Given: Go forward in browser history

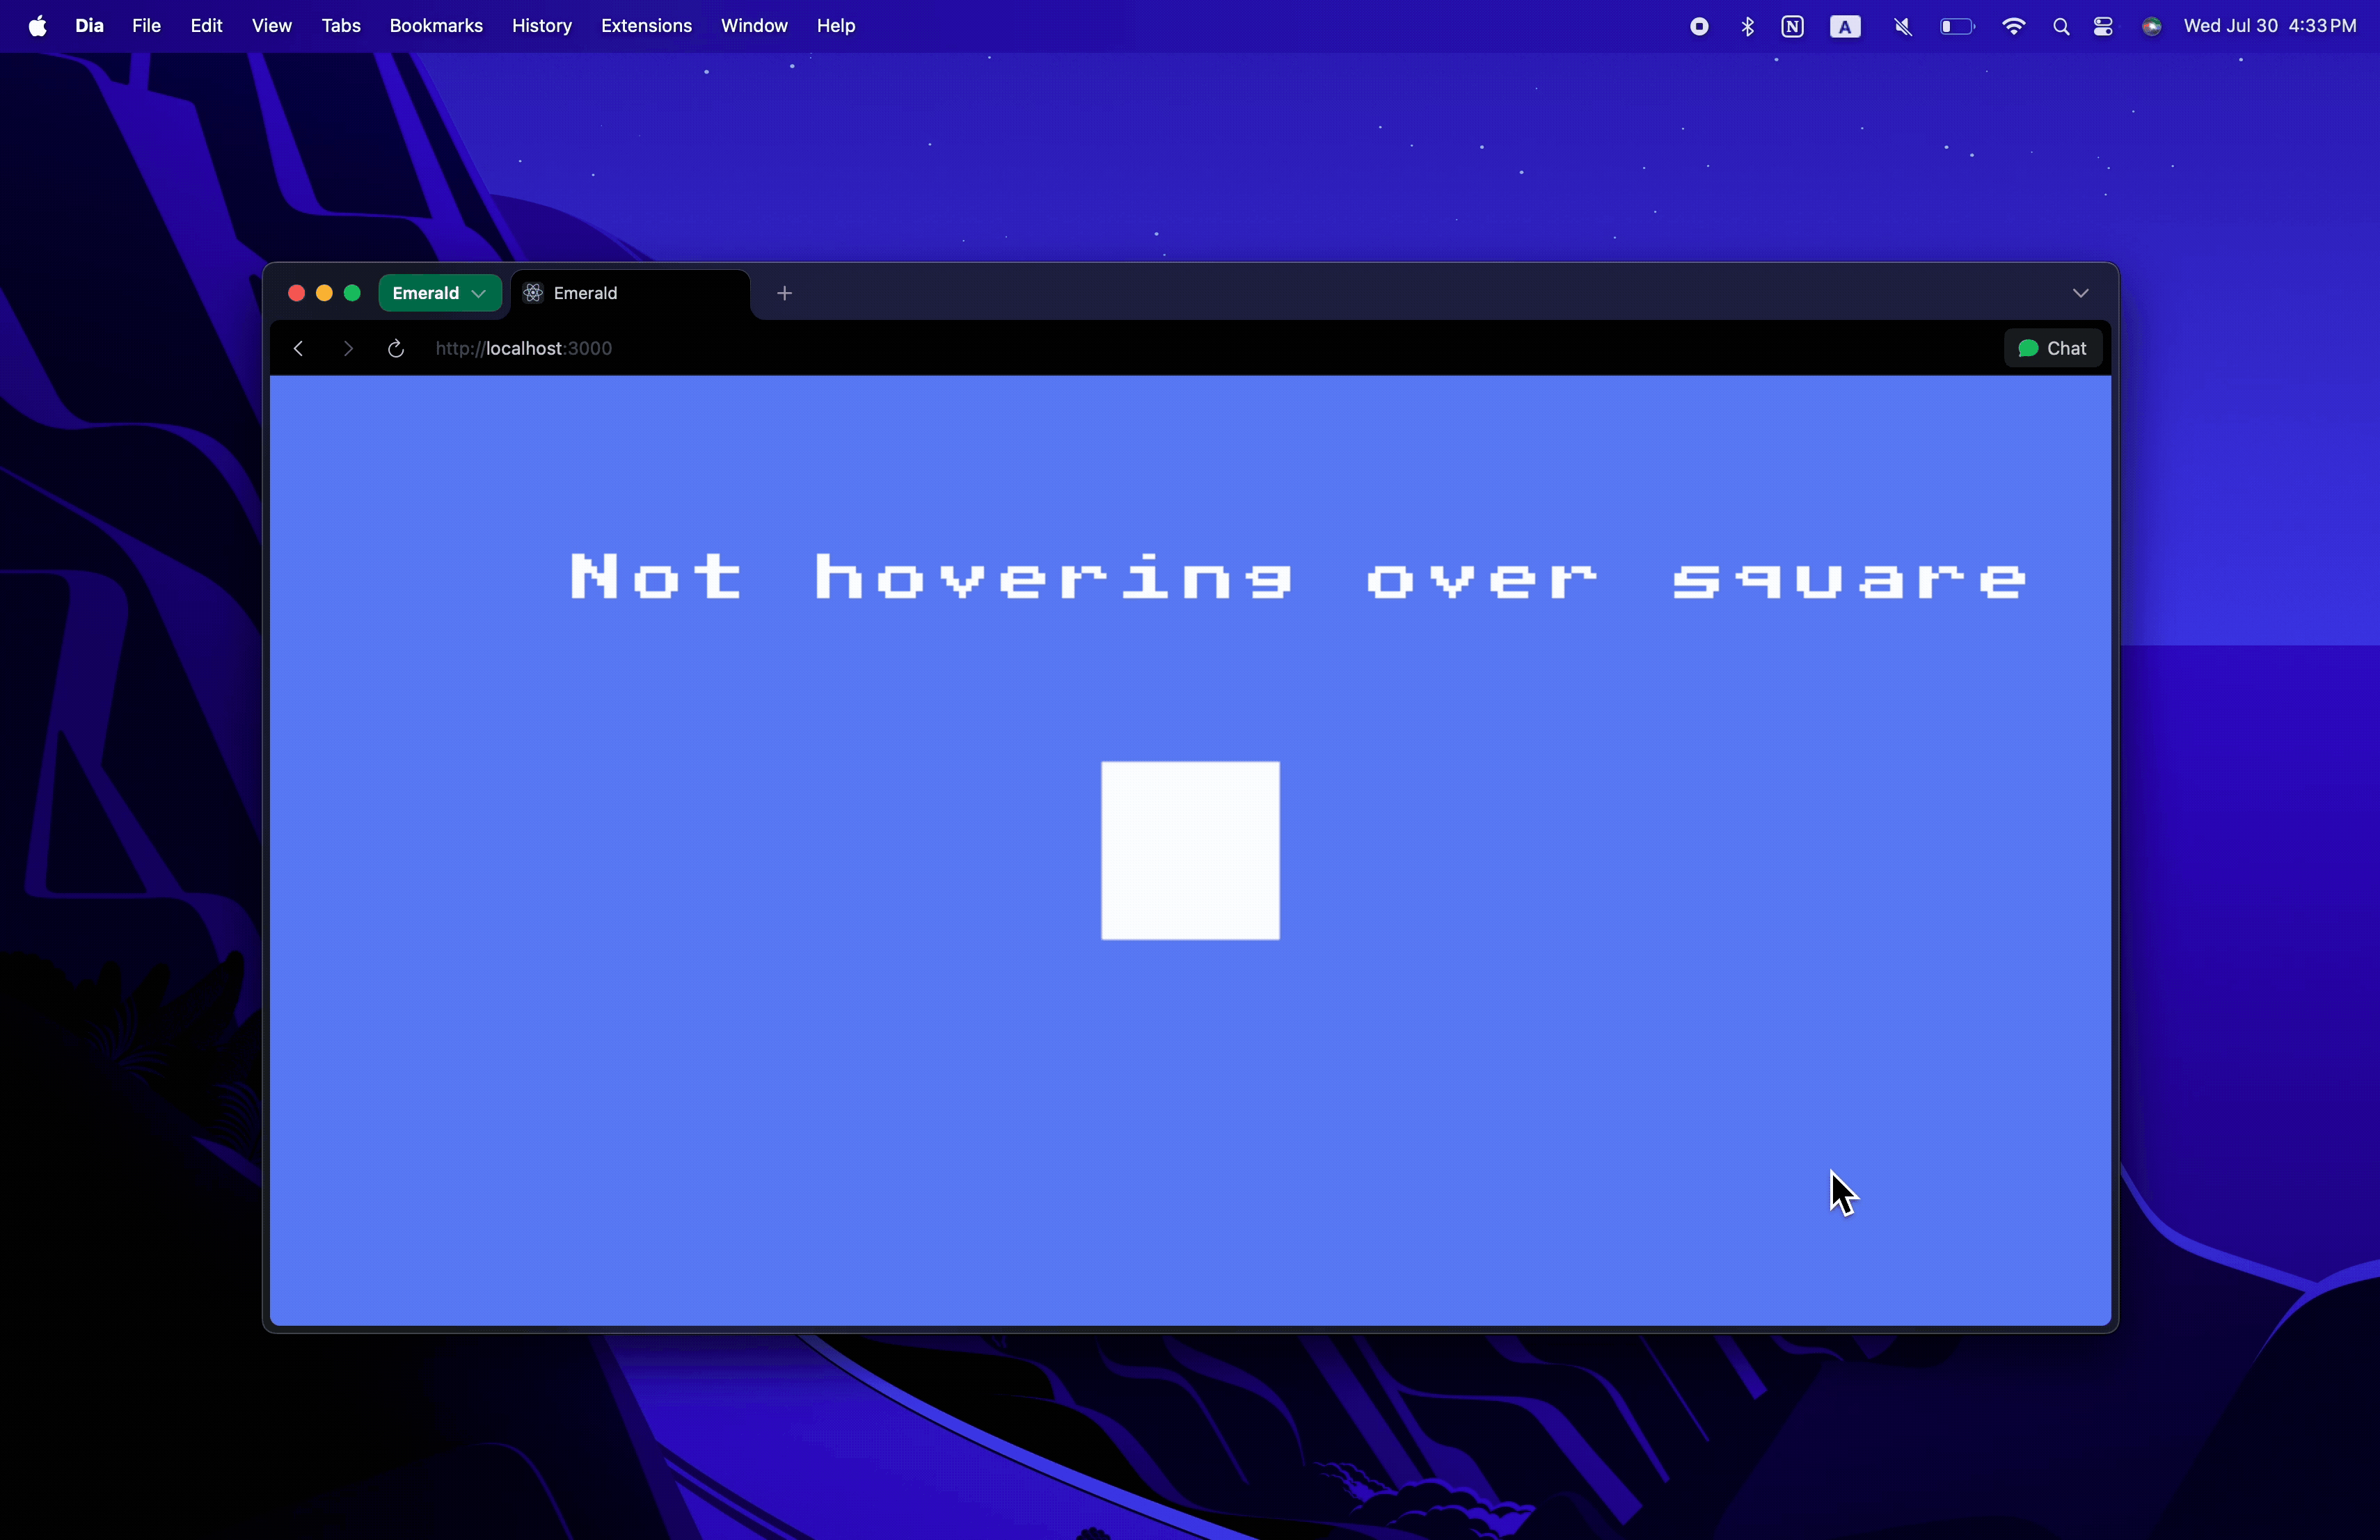Looking at the screenshot, I should click(x=347, y=348).
